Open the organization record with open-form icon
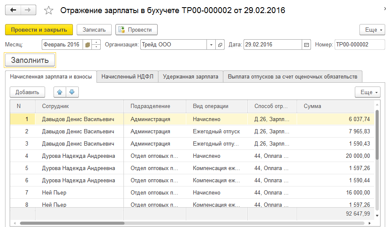386x227 pixels. coord(220,44)
